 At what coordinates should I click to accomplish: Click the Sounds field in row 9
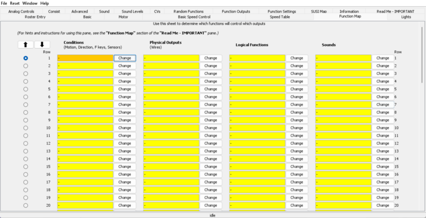[x=343, y=120]
